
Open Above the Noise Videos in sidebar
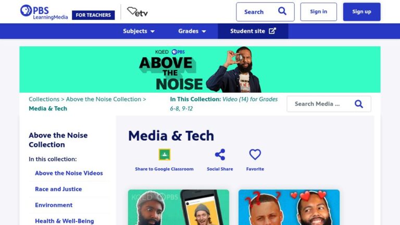coord(69,173)
